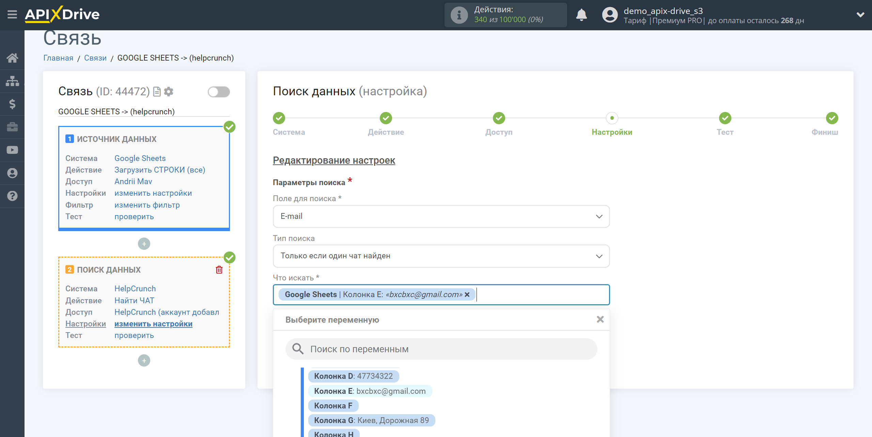
Task: Open the Google Sheets system link
Action: 140,158
